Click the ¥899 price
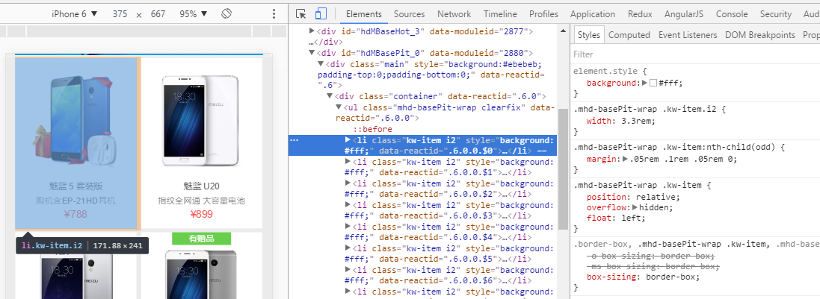 [x=201, y=214]
